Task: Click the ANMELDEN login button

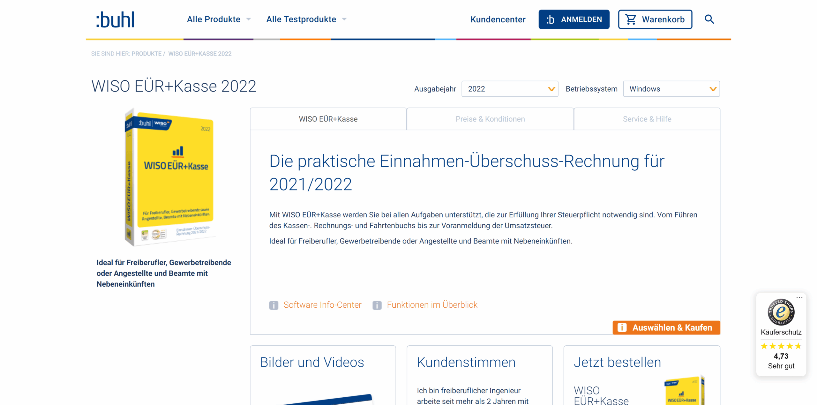Action: [573, 19]
